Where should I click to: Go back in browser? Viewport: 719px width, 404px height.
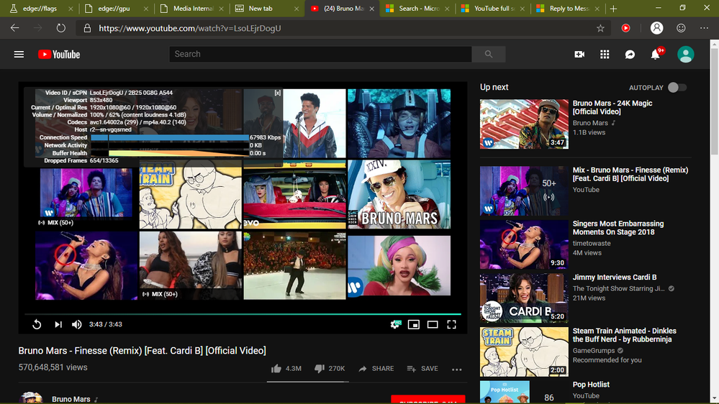click(x=14, y=28)
